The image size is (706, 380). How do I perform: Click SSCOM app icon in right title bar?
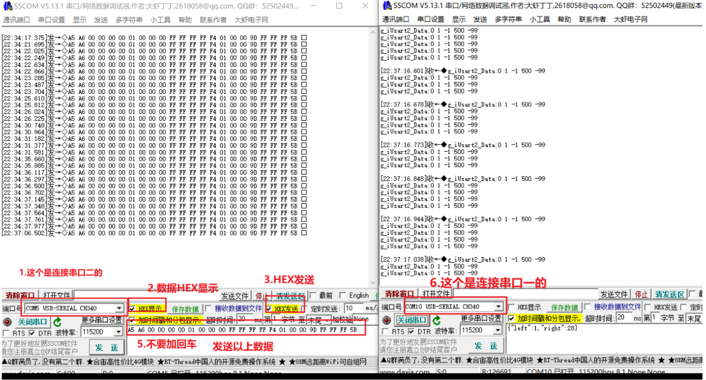click(x=387, y=5)
